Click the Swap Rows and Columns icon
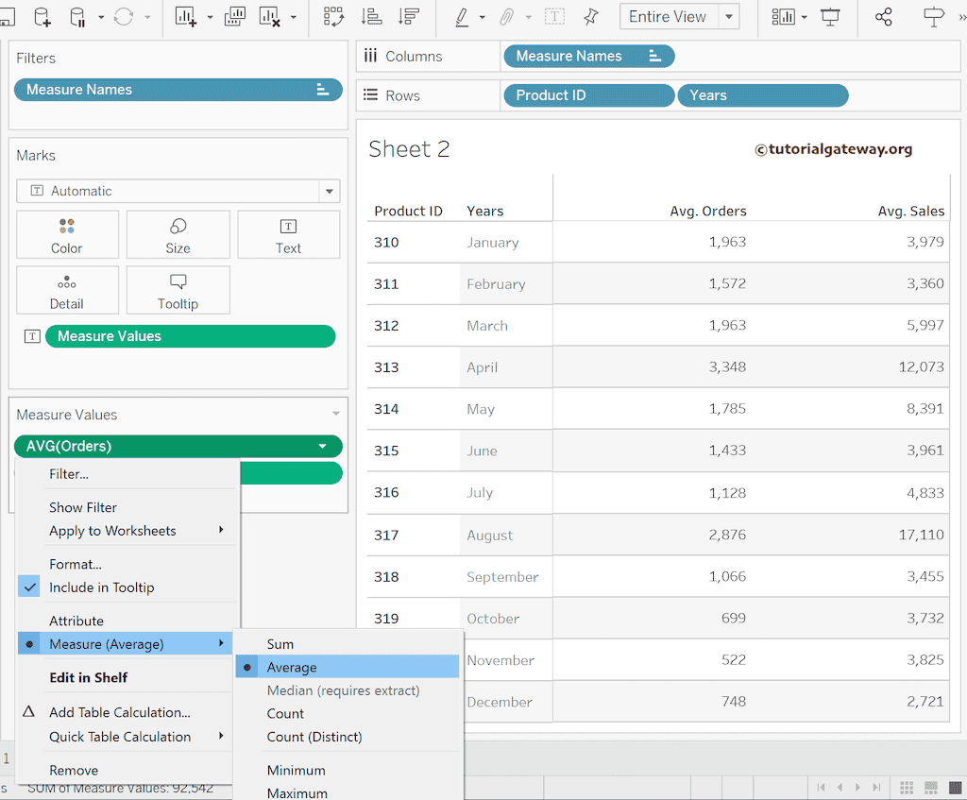The image size is (967, 800). [x=333, y=17]
